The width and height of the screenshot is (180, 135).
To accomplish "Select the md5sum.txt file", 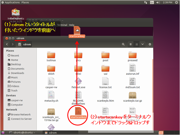I will pos(133,83).
